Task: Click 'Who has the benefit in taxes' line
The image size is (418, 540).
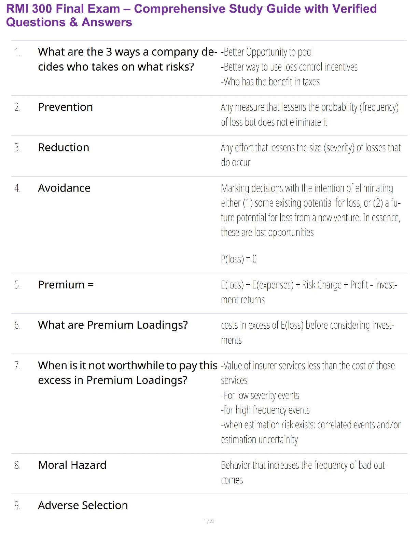Action: point(270,82)
